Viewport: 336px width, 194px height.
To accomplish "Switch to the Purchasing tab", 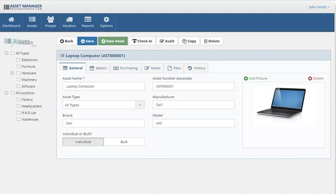I will point(125,68).
